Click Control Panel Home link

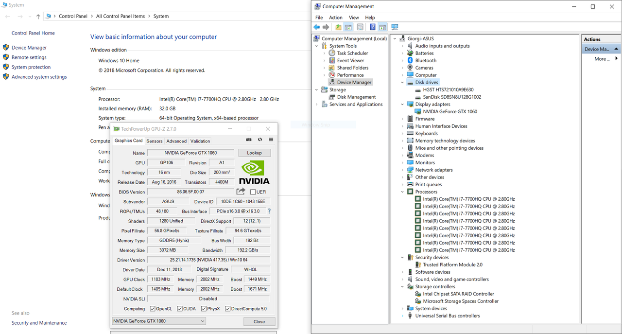(33, 33)
